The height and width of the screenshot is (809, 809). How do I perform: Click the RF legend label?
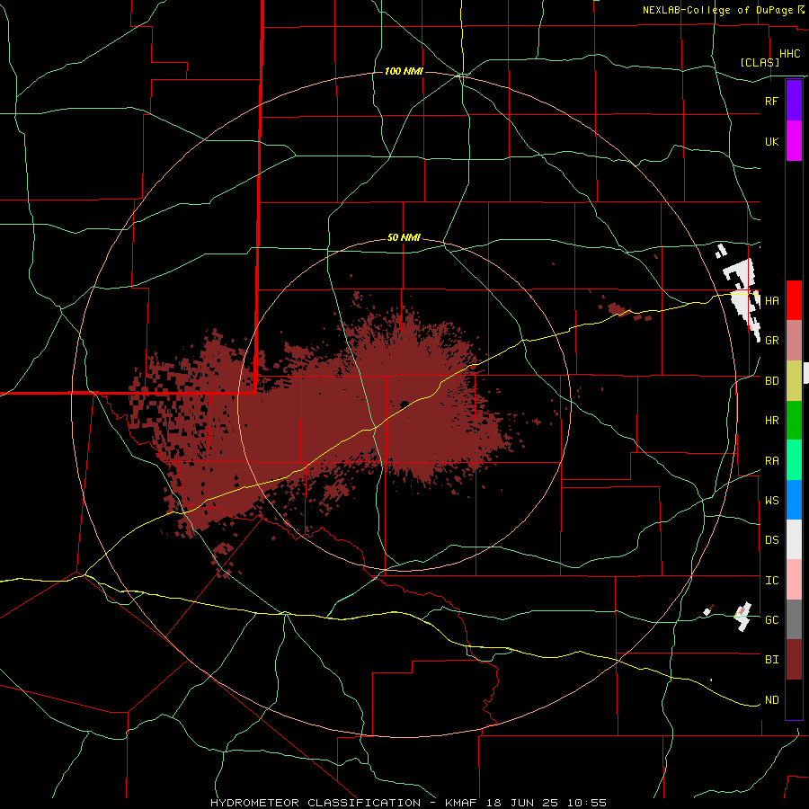(771, 101)
